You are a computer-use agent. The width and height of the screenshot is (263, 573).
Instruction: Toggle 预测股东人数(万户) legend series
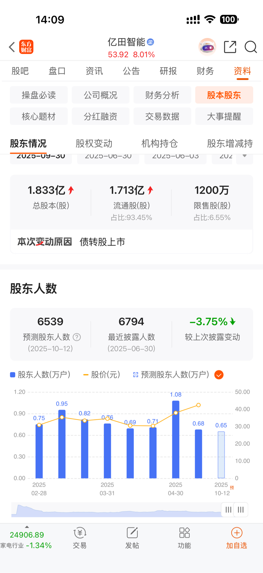click(x=171, y=375)
